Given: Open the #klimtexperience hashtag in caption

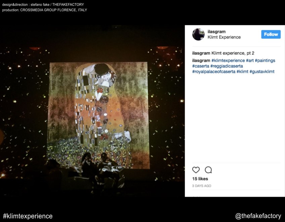Looking at the screenshot, I should [228, 61].
